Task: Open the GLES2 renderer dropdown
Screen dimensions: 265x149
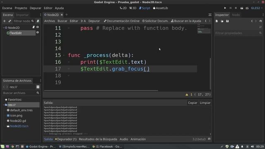Action: coord(257,8)
